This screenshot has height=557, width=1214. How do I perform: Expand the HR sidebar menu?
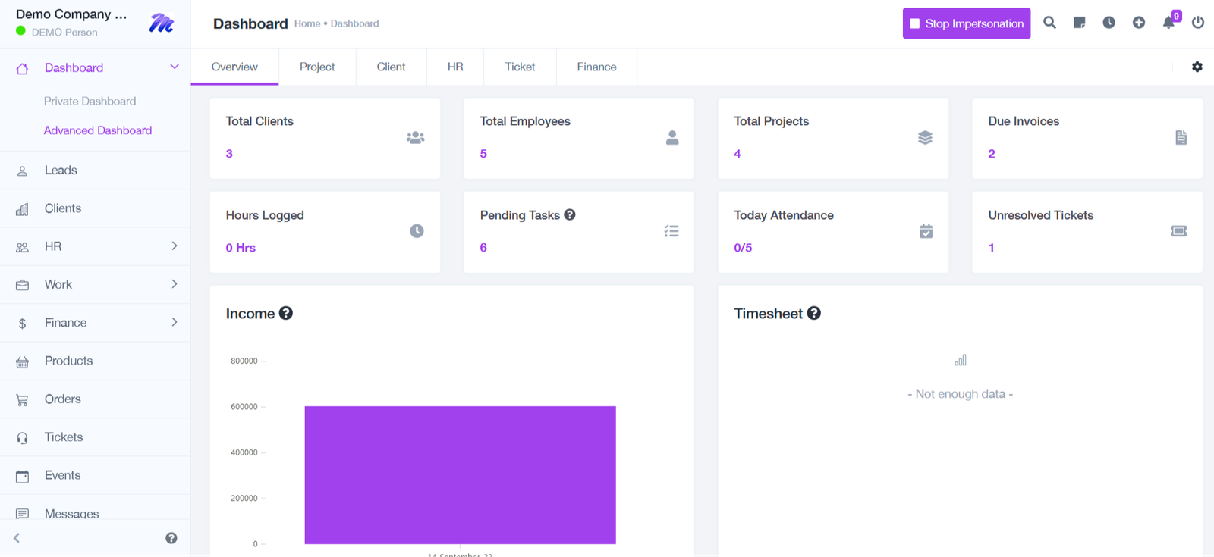tap(175, 246)
